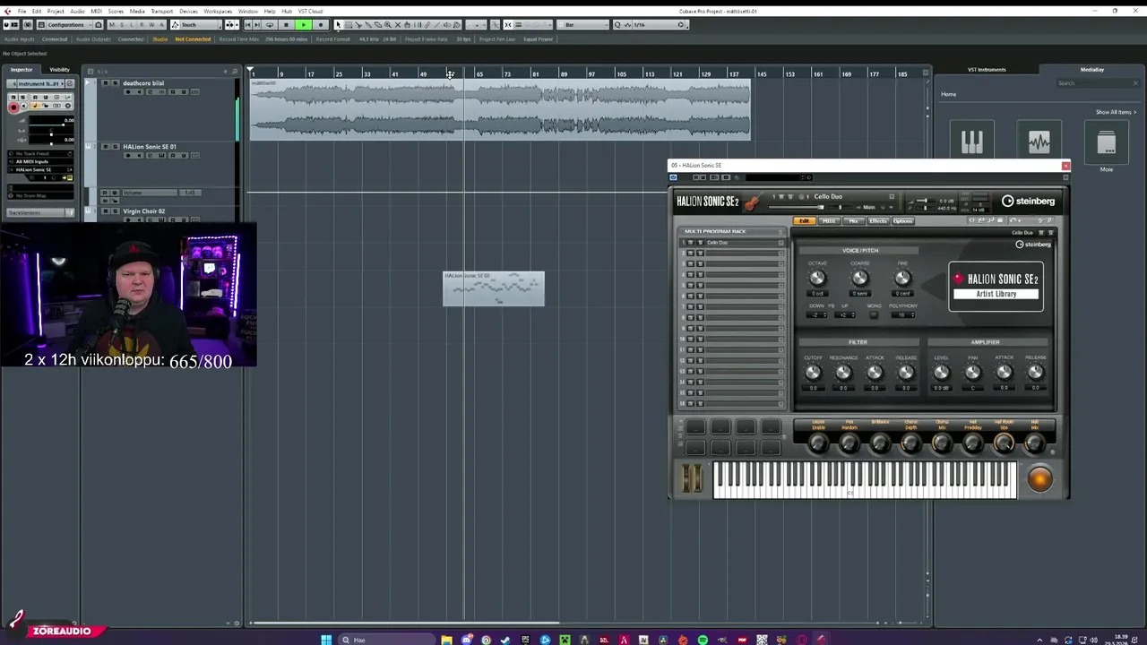
Task: Click the Effects tab in HALion Sonic SE
Action: (877, 221)
